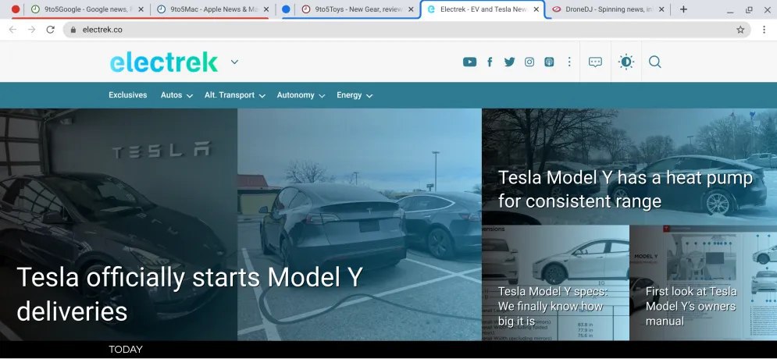Viewport: 777px width, 359px height.
Task: Close the 9to5Google tab
Action: coord(141,9)
